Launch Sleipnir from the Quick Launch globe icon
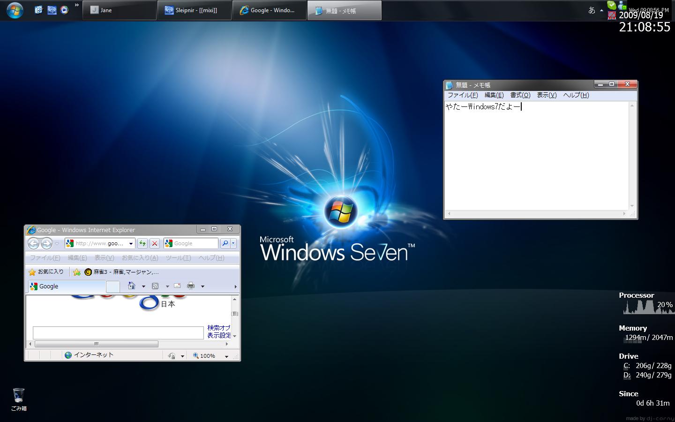The image size is (675, 422). (52, 10)
